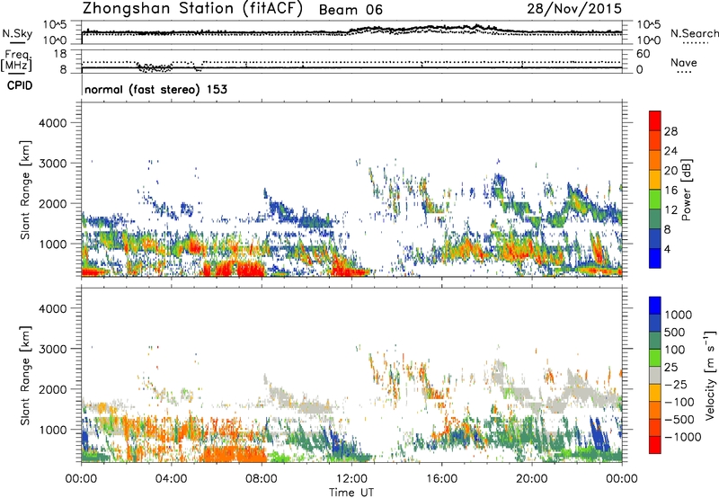Click the 'Freq. [MHz]' axis label
Screen dimensions: 719x498
17,61
